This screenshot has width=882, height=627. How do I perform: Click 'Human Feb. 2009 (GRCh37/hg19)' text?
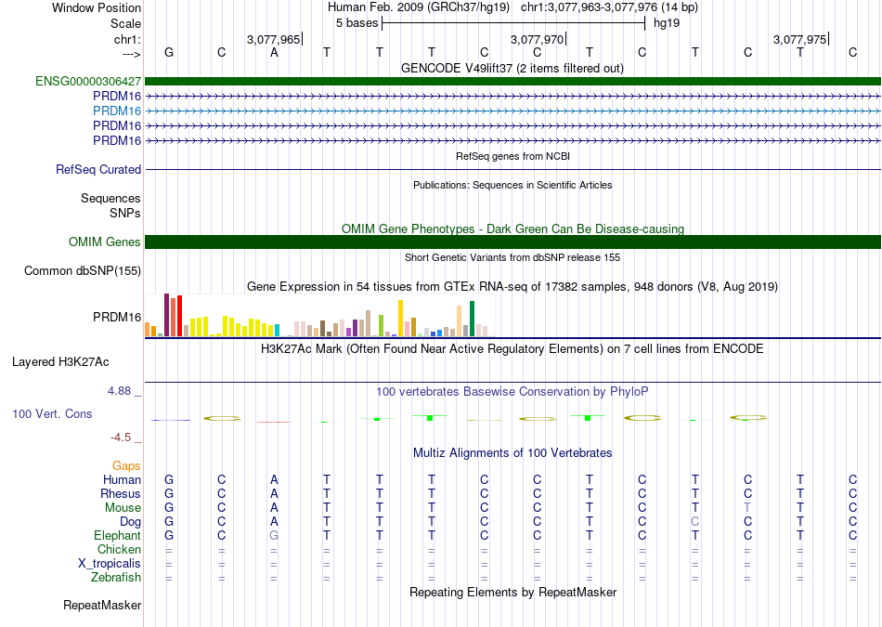tap(419, 7)
